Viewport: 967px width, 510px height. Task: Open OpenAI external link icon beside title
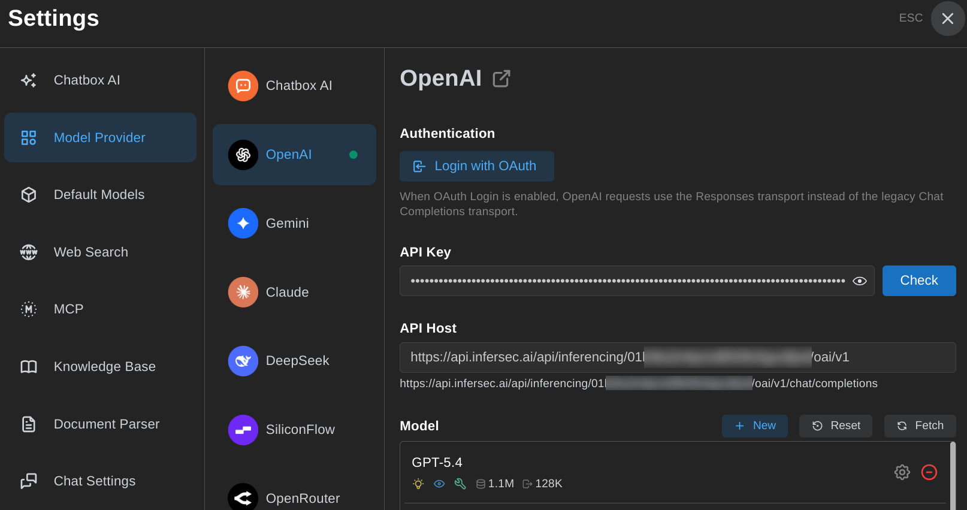pos(501,79)
